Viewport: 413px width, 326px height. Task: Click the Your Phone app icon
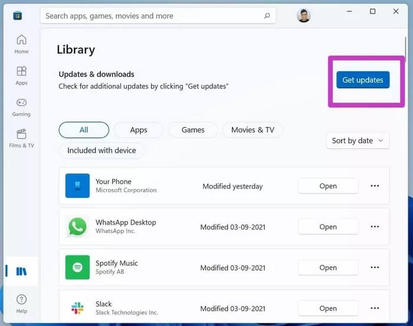77,186
